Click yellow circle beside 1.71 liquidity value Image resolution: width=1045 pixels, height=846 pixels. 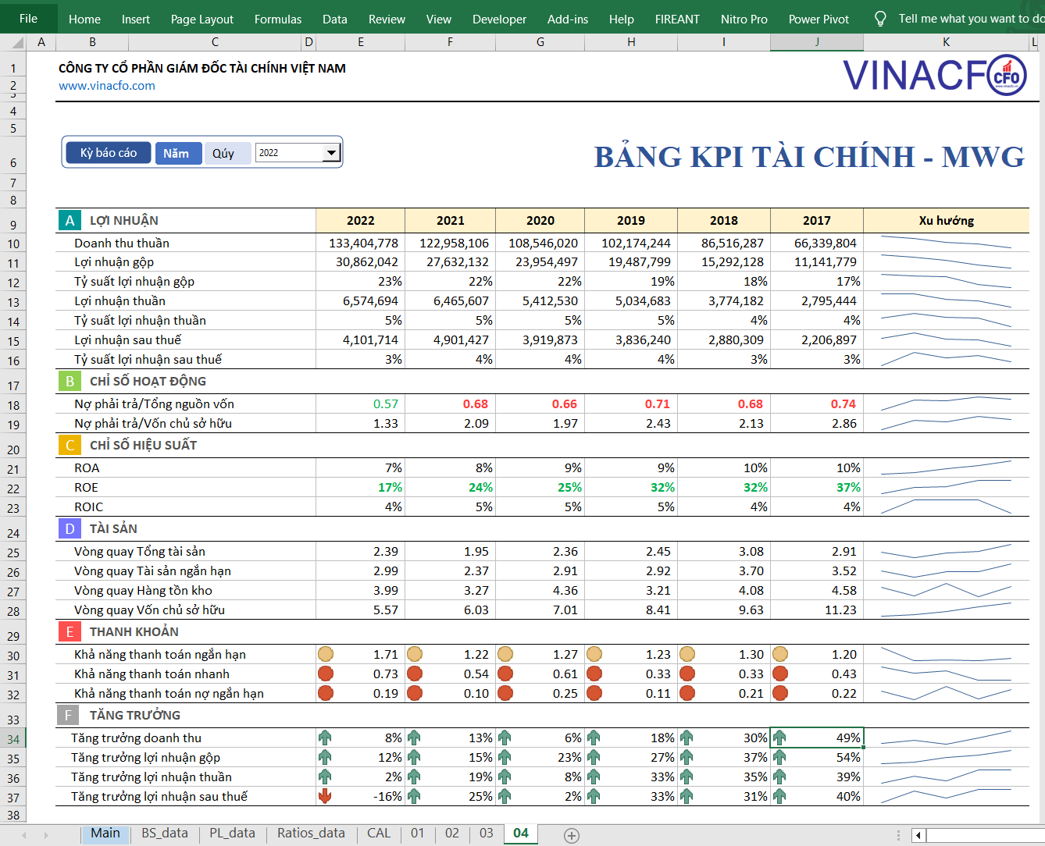click(x=326, y=654)
